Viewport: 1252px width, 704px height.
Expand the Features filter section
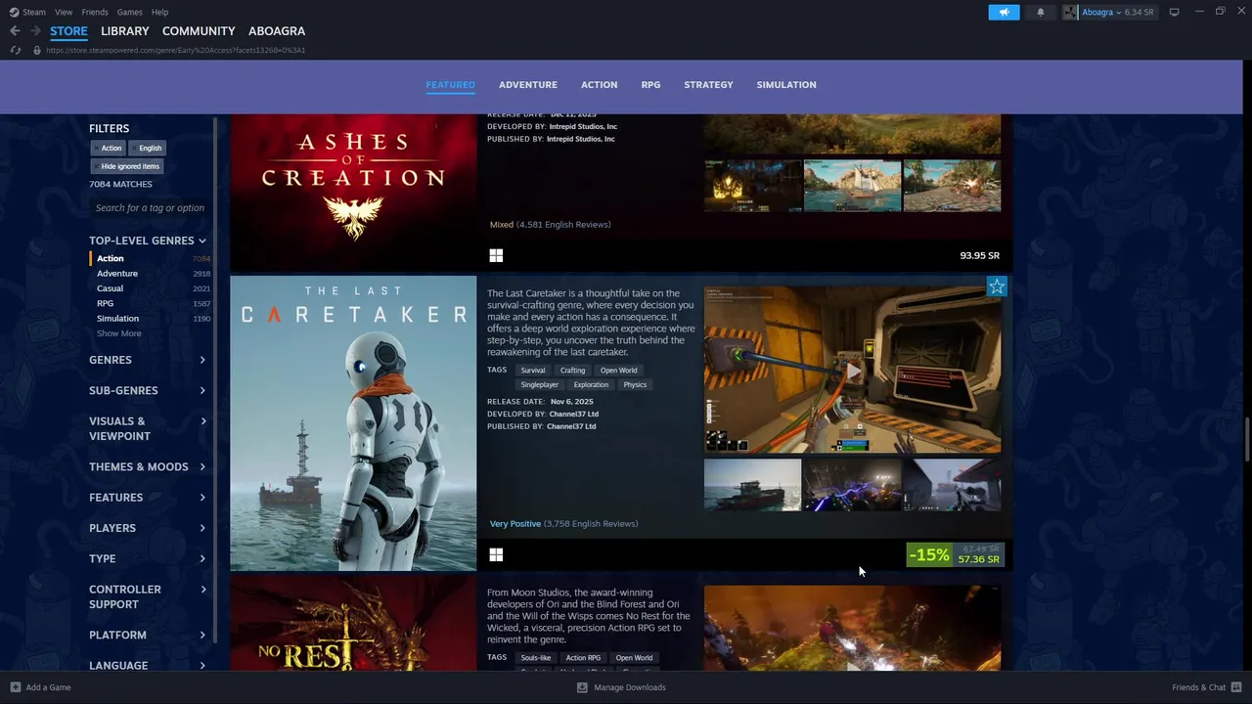(x=148, y=498)
